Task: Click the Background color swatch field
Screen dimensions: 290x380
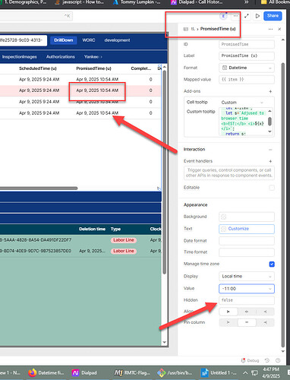Action: pyautogui.click(x=247, y=217)
